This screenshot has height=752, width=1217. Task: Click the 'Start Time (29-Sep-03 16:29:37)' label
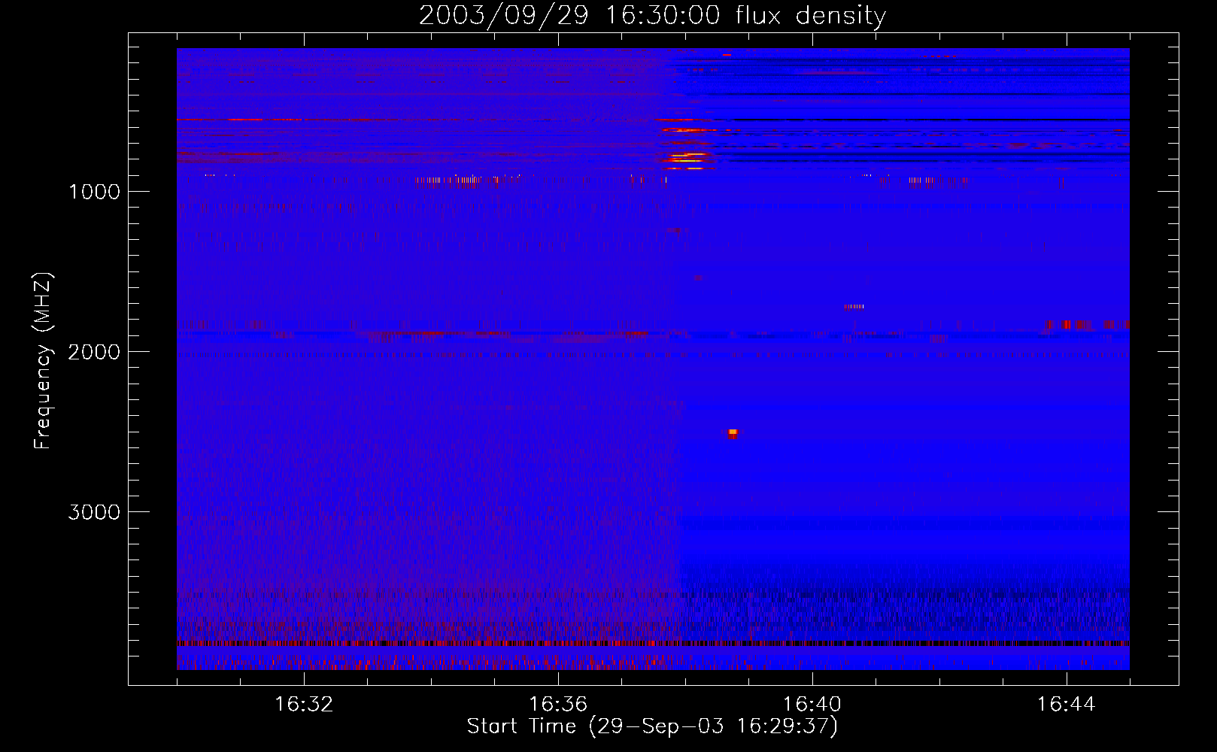click(652, 726)
